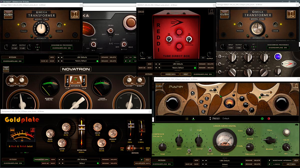
Task: Click the Goldplate Info button
Action: 143,163
